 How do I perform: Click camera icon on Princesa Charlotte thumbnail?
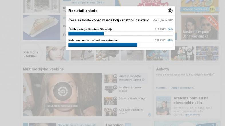pyautogui.click(x=115, y=76)
